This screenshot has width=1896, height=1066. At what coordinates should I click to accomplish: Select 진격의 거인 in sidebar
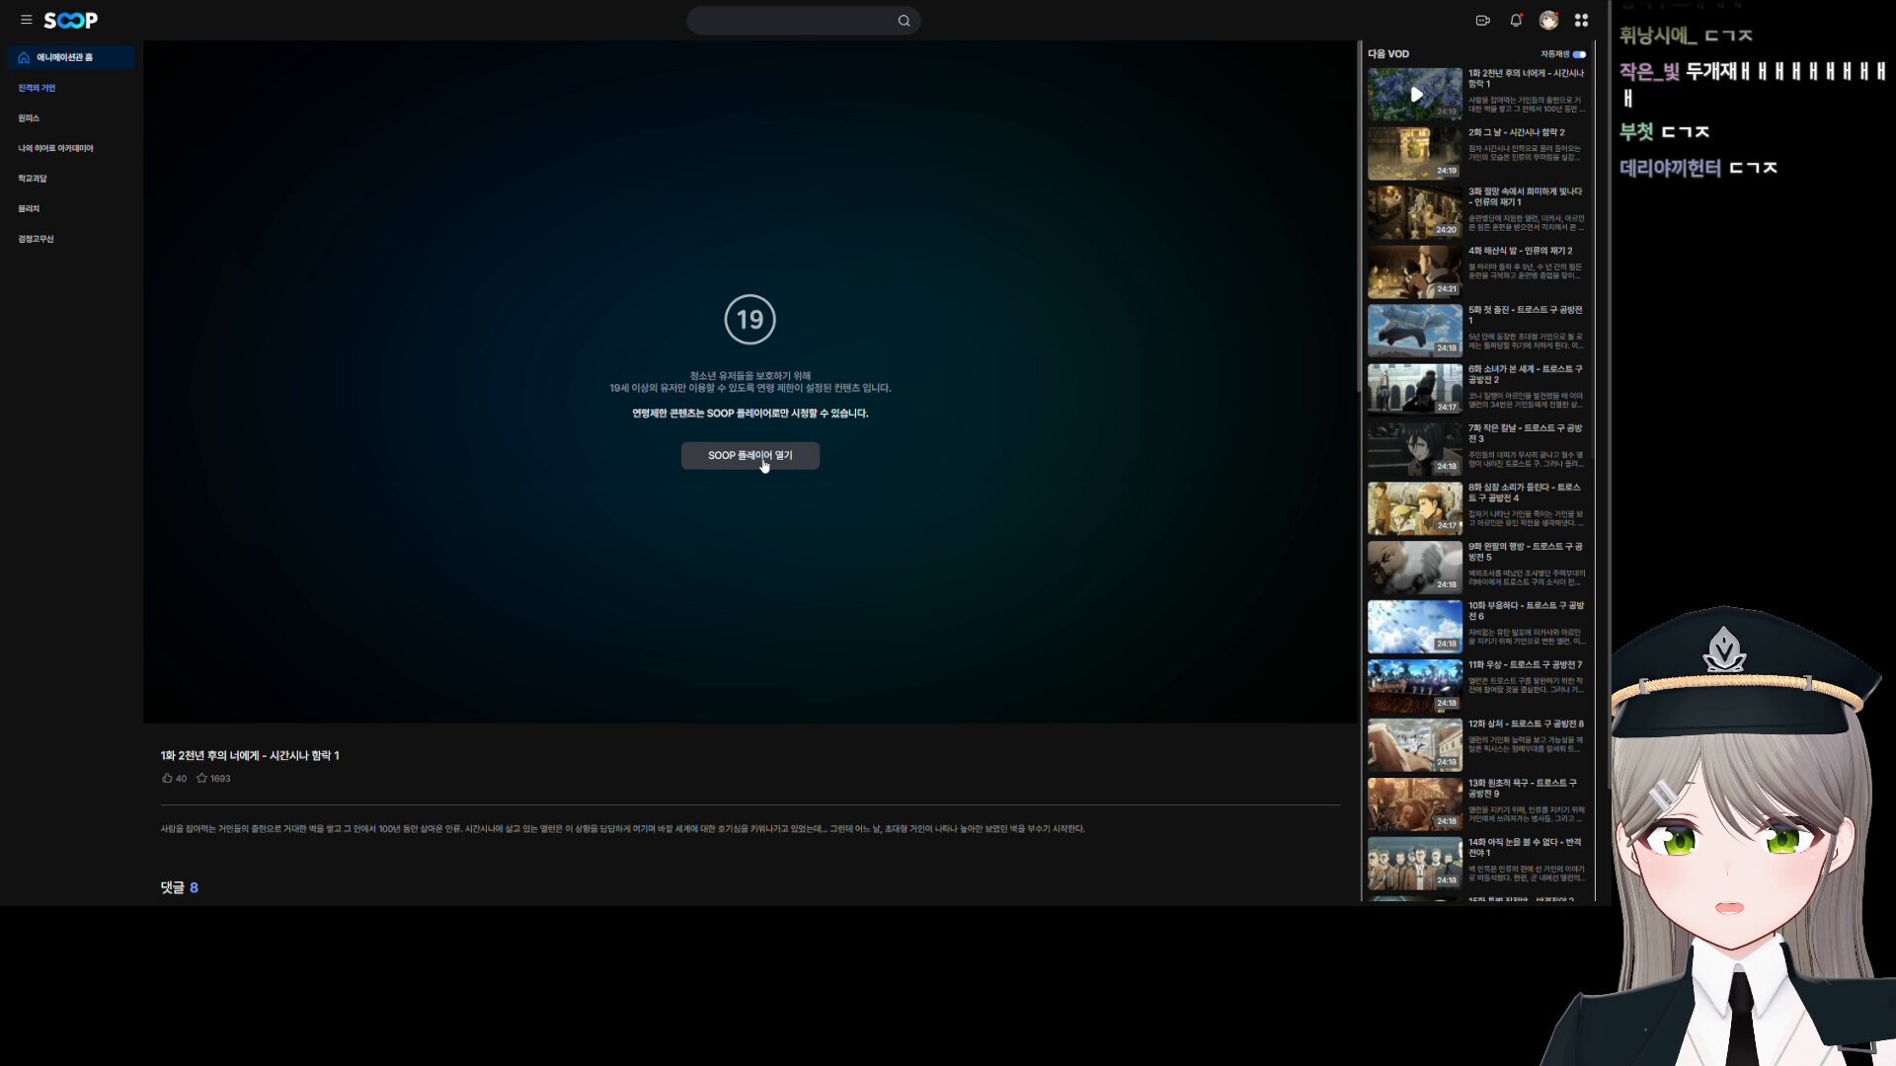[x=37, y=88]
